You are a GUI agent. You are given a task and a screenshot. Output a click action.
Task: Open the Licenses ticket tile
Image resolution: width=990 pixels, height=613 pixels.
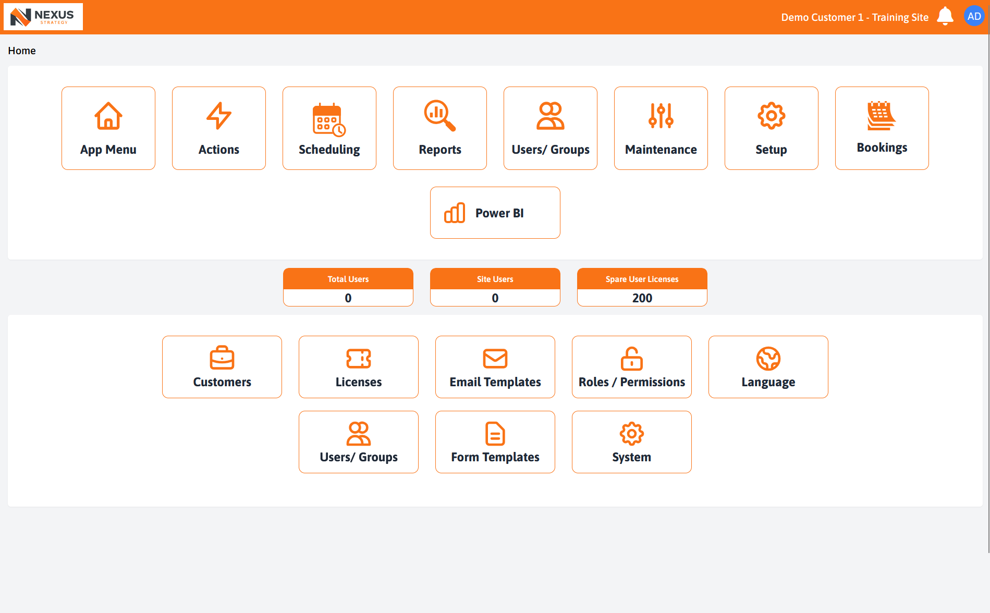(x=359, y=367)
